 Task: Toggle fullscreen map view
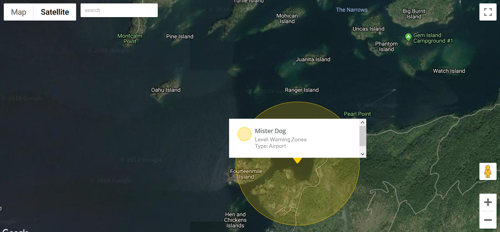tap(488, 12)
